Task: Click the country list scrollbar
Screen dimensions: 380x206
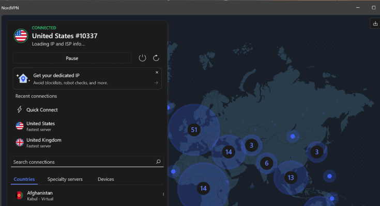Action: (x=163, y=194)
